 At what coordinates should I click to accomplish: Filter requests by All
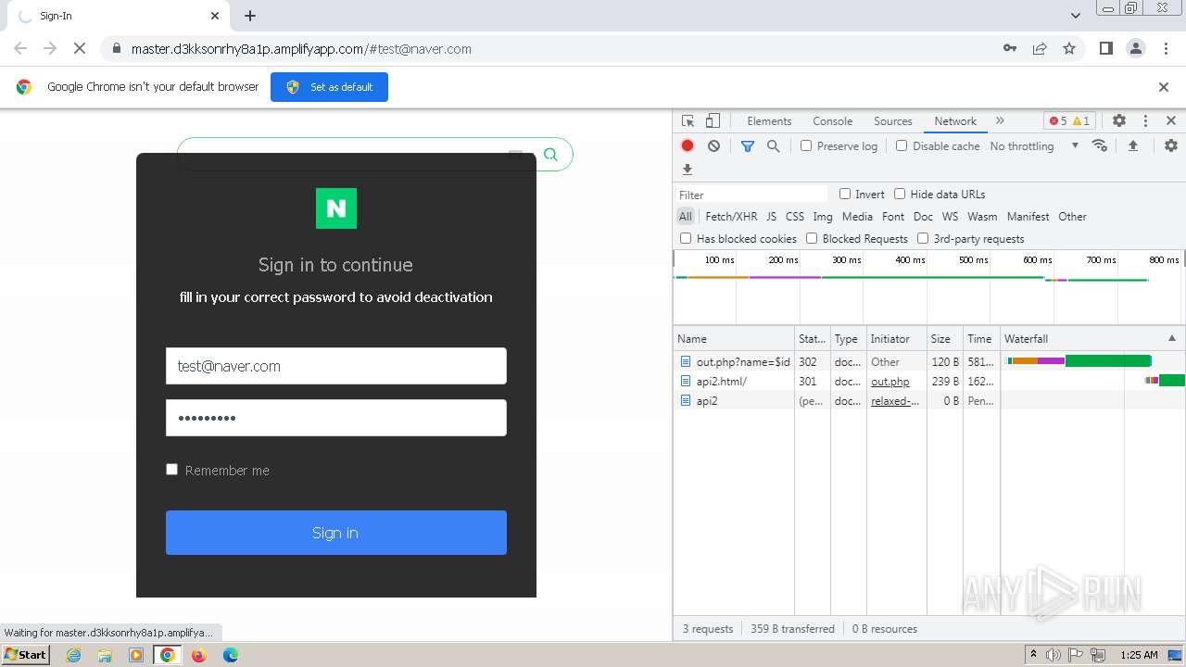click(686, 216)
